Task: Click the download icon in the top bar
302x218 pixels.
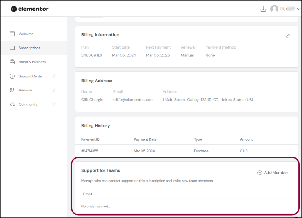Action: (x=263, y=9)
